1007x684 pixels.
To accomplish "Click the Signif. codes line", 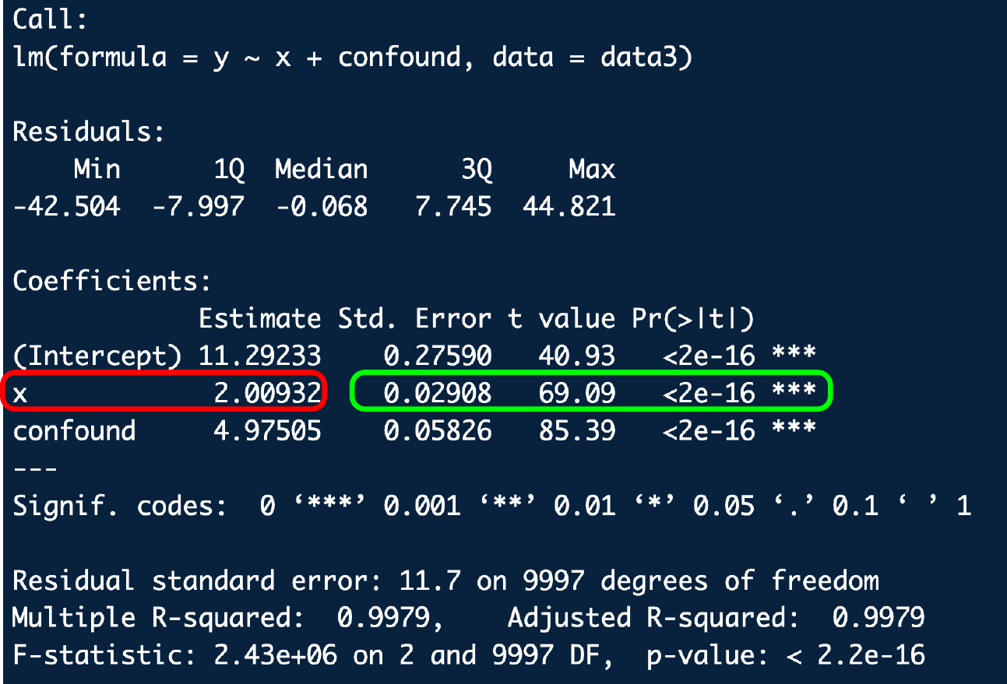I will [491, 506].
